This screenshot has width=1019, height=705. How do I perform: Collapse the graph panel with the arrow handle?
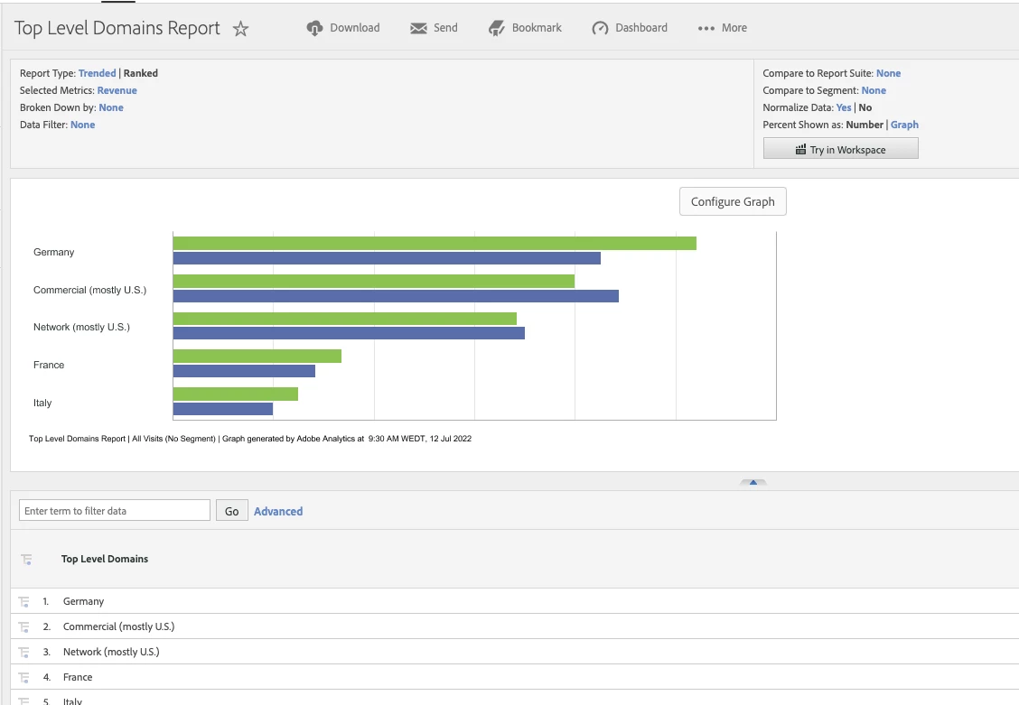(753, 482)
